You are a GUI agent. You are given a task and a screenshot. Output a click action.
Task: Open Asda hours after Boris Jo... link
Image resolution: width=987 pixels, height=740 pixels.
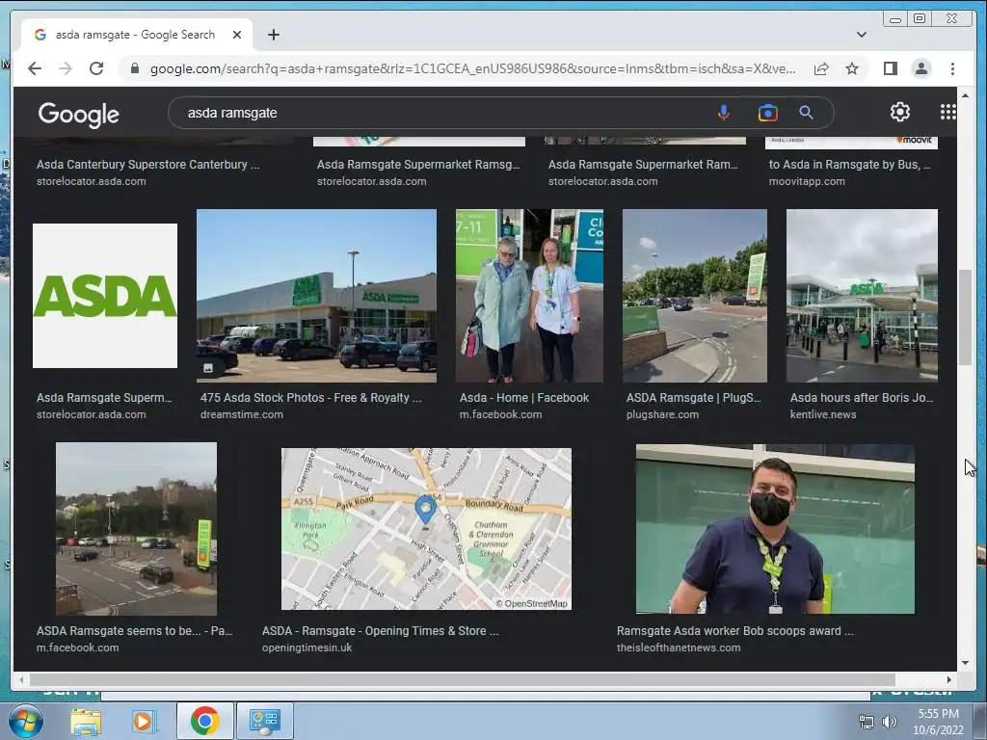coord(862,398)
